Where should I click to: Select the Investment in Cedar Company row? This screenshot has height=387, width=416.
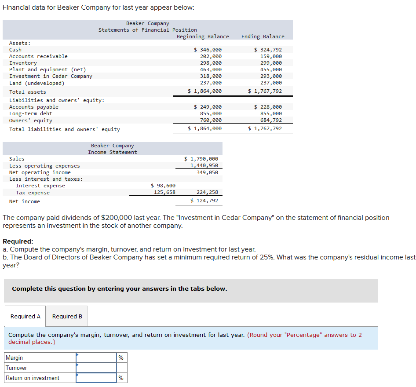50,76
